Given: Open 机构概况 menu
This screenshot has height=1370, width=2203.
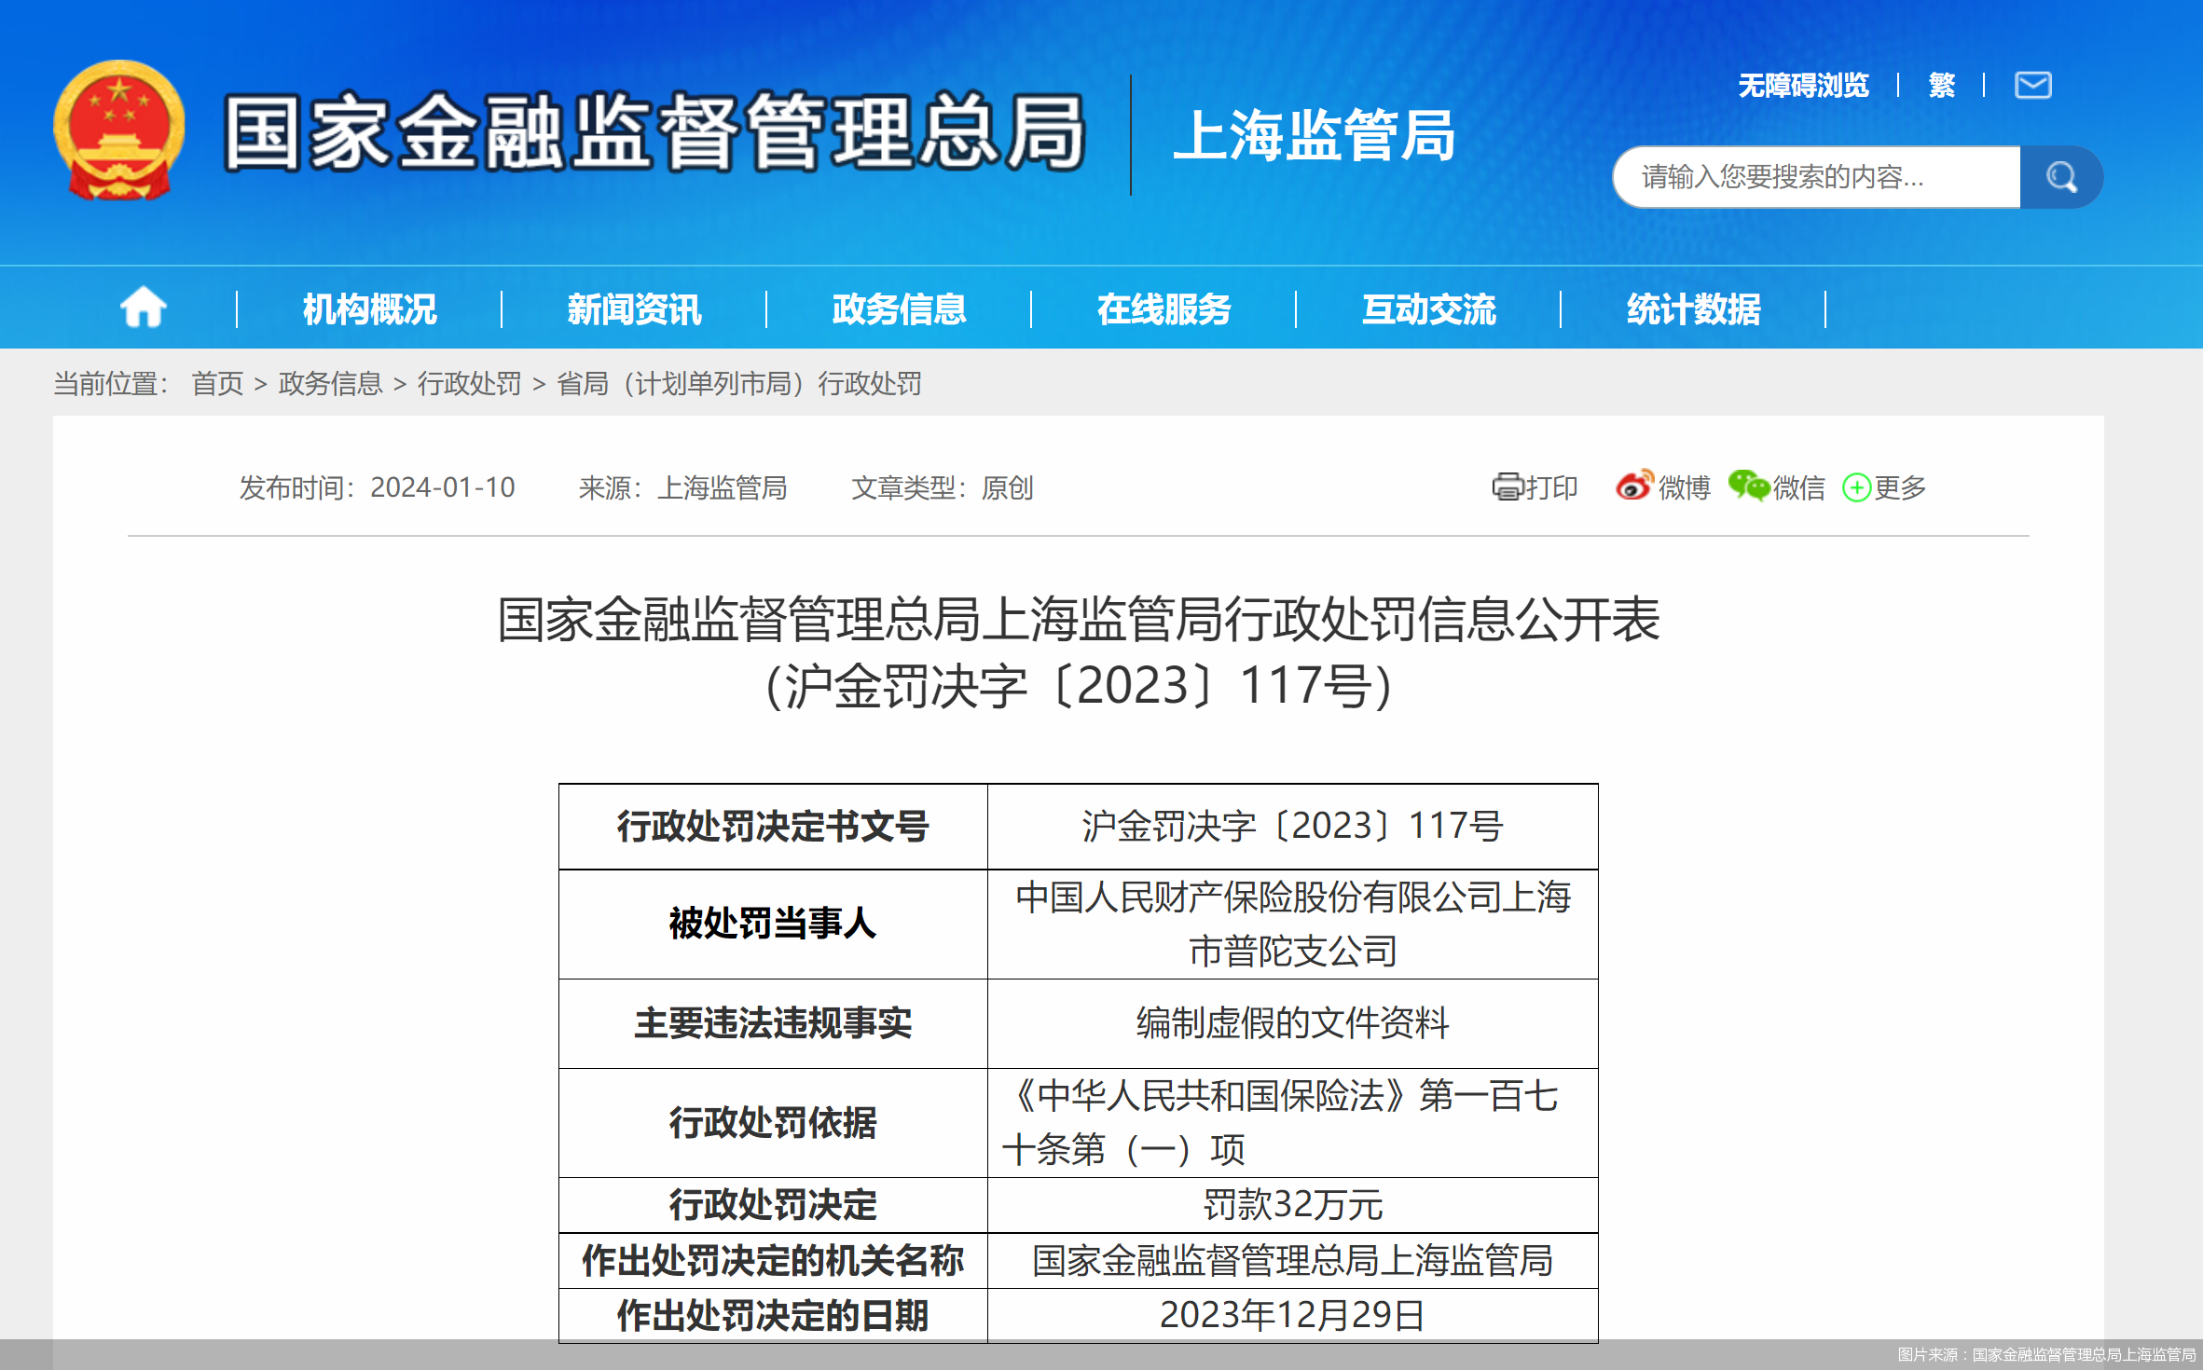Looking at the screenshot, I should point(369,308).
